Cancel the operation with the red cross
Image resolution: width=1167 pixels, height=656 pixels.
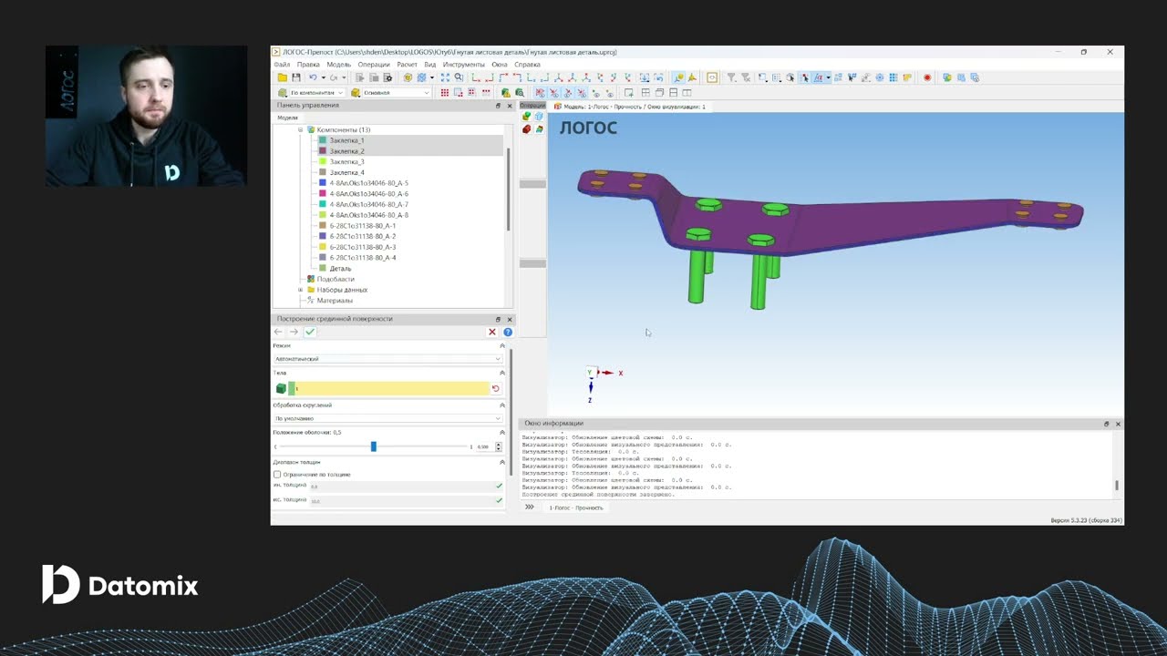[492, 332]
